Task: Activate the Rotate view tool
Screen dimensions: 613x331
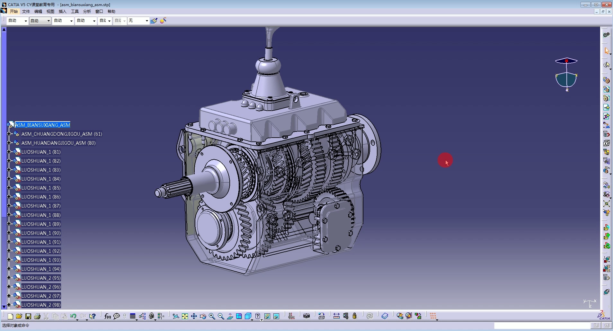Action: [203, 316]
